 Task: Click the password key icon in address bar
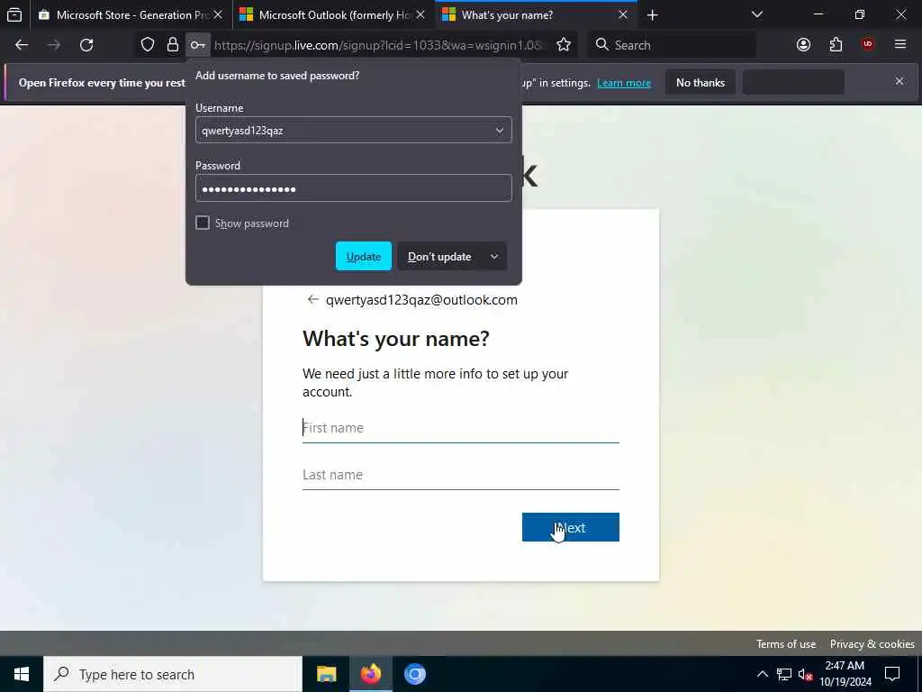[197, 45]
